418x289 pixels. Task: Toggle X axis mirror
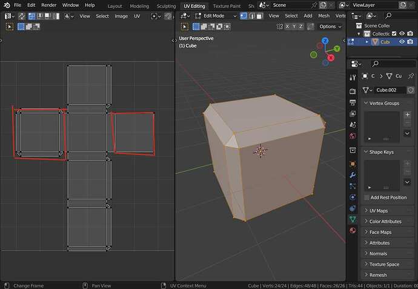287,27
